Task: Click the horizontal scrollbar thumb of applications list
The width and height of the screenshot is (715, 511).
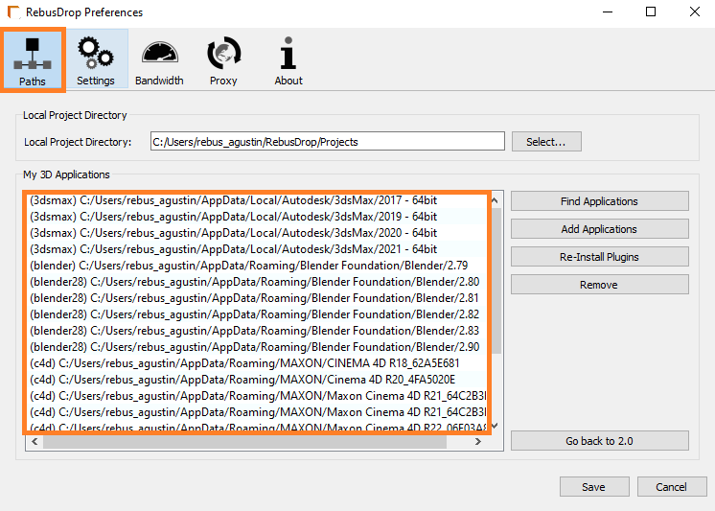Action: pos(244,442)
